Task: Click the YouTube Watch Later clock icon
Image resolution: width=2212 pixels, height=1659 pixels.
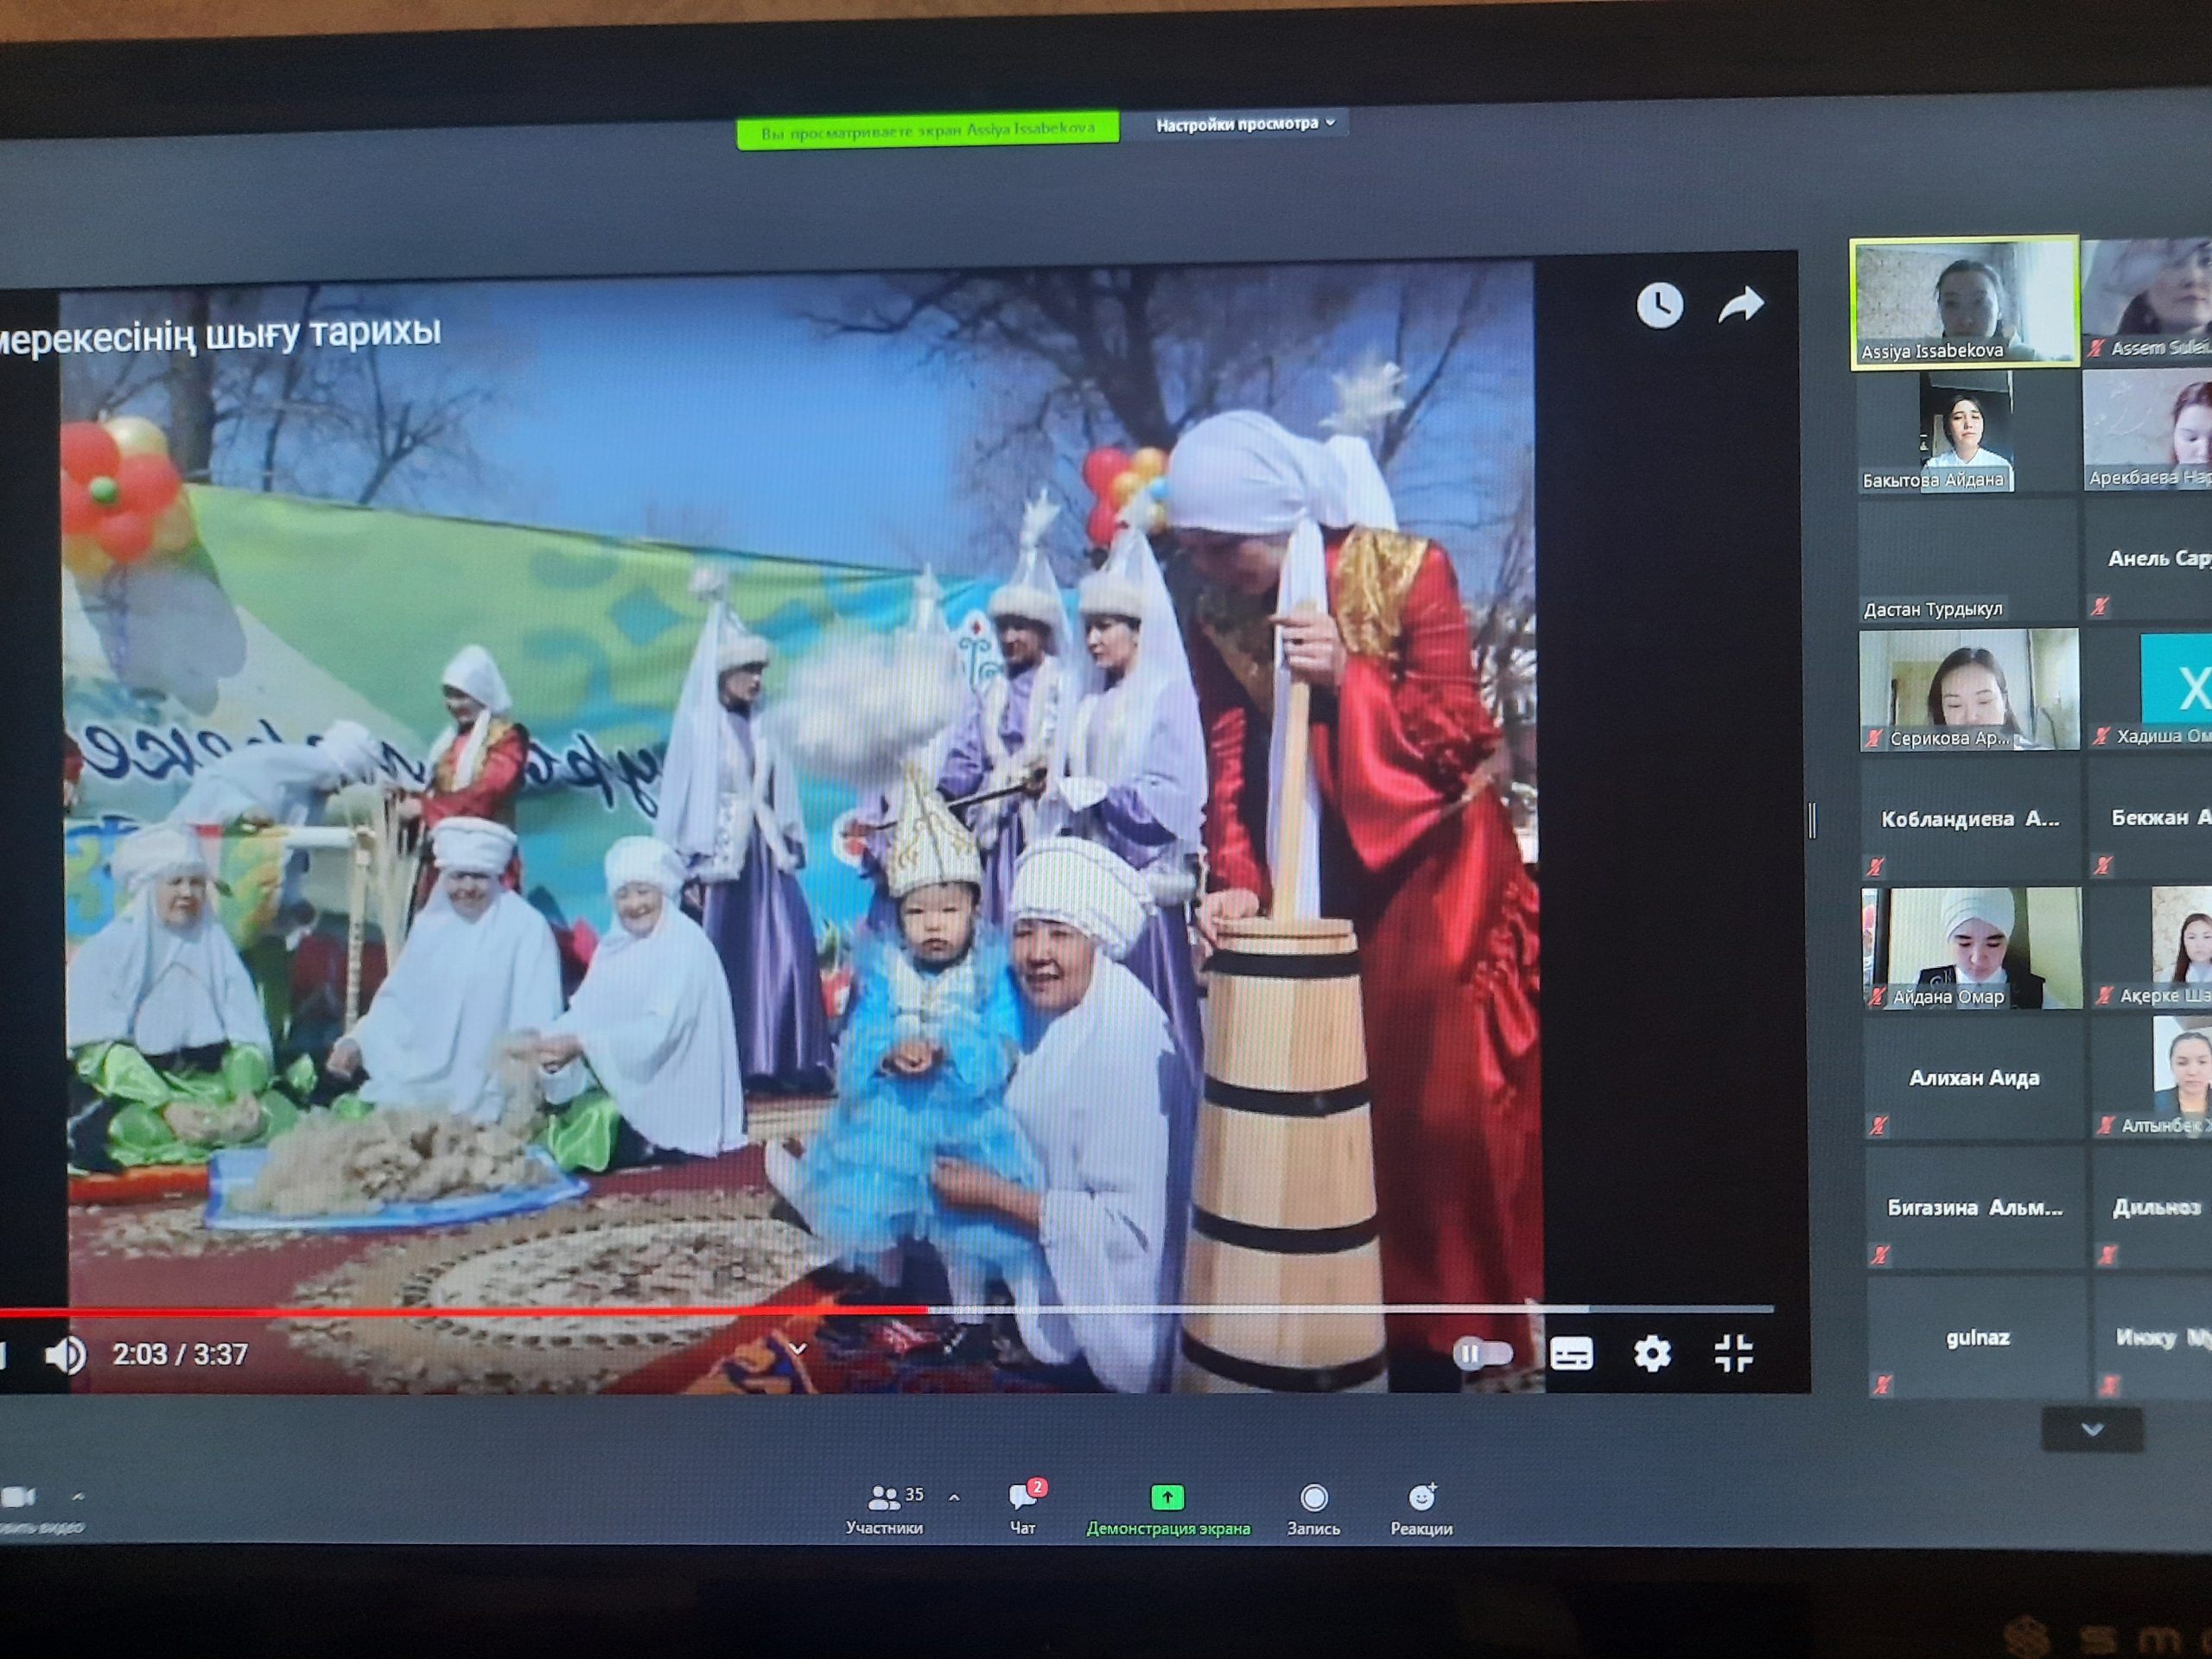Action: [1659, 305]
